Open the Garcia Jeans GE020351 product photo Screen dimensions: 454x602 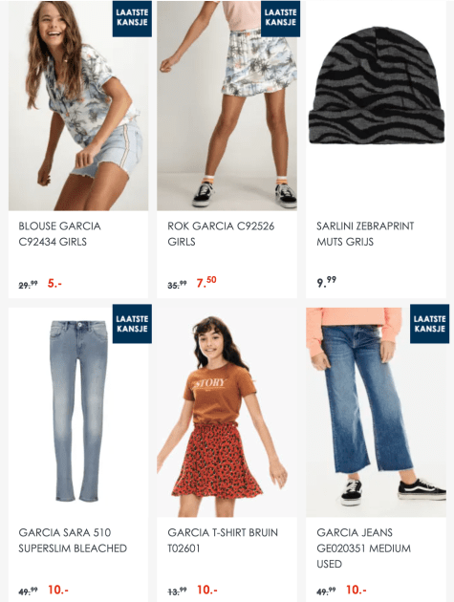(x=376, y=412)
